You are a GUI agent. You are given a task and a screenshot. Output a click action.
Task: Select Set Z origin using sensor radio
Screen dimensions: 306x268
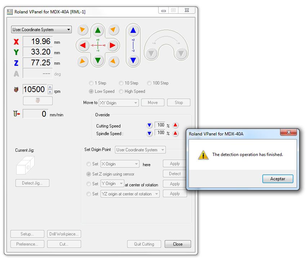point(89,174)
